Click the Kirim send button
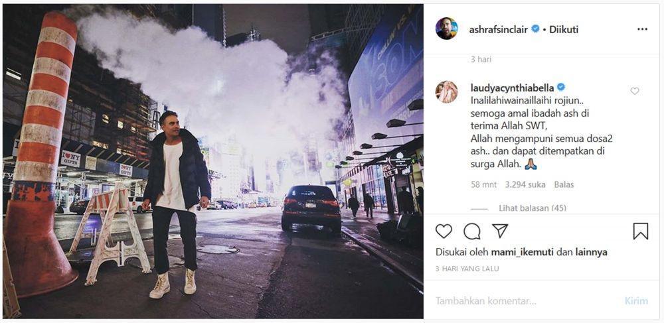The width and height of the screenshot is (664, 323). point(636,301)
